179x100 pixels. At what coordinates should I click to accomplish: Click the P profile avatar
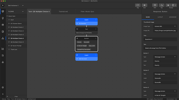click(3, 5)
